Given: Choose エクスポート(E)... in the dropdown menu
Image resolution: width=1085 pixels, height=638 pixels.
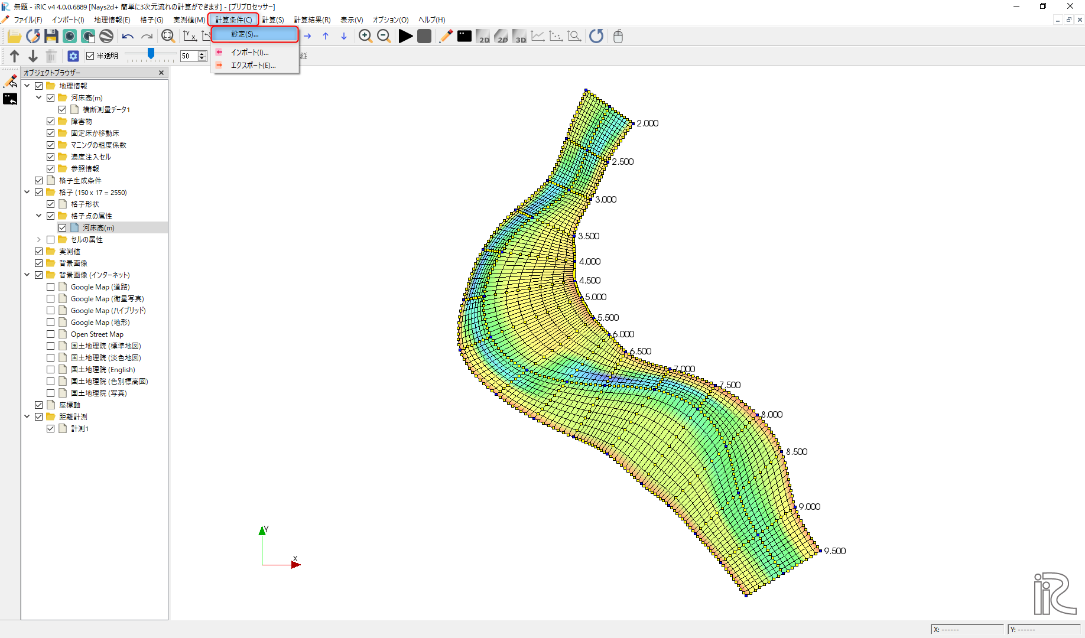Looking at the screenshot, I should 253,66.
